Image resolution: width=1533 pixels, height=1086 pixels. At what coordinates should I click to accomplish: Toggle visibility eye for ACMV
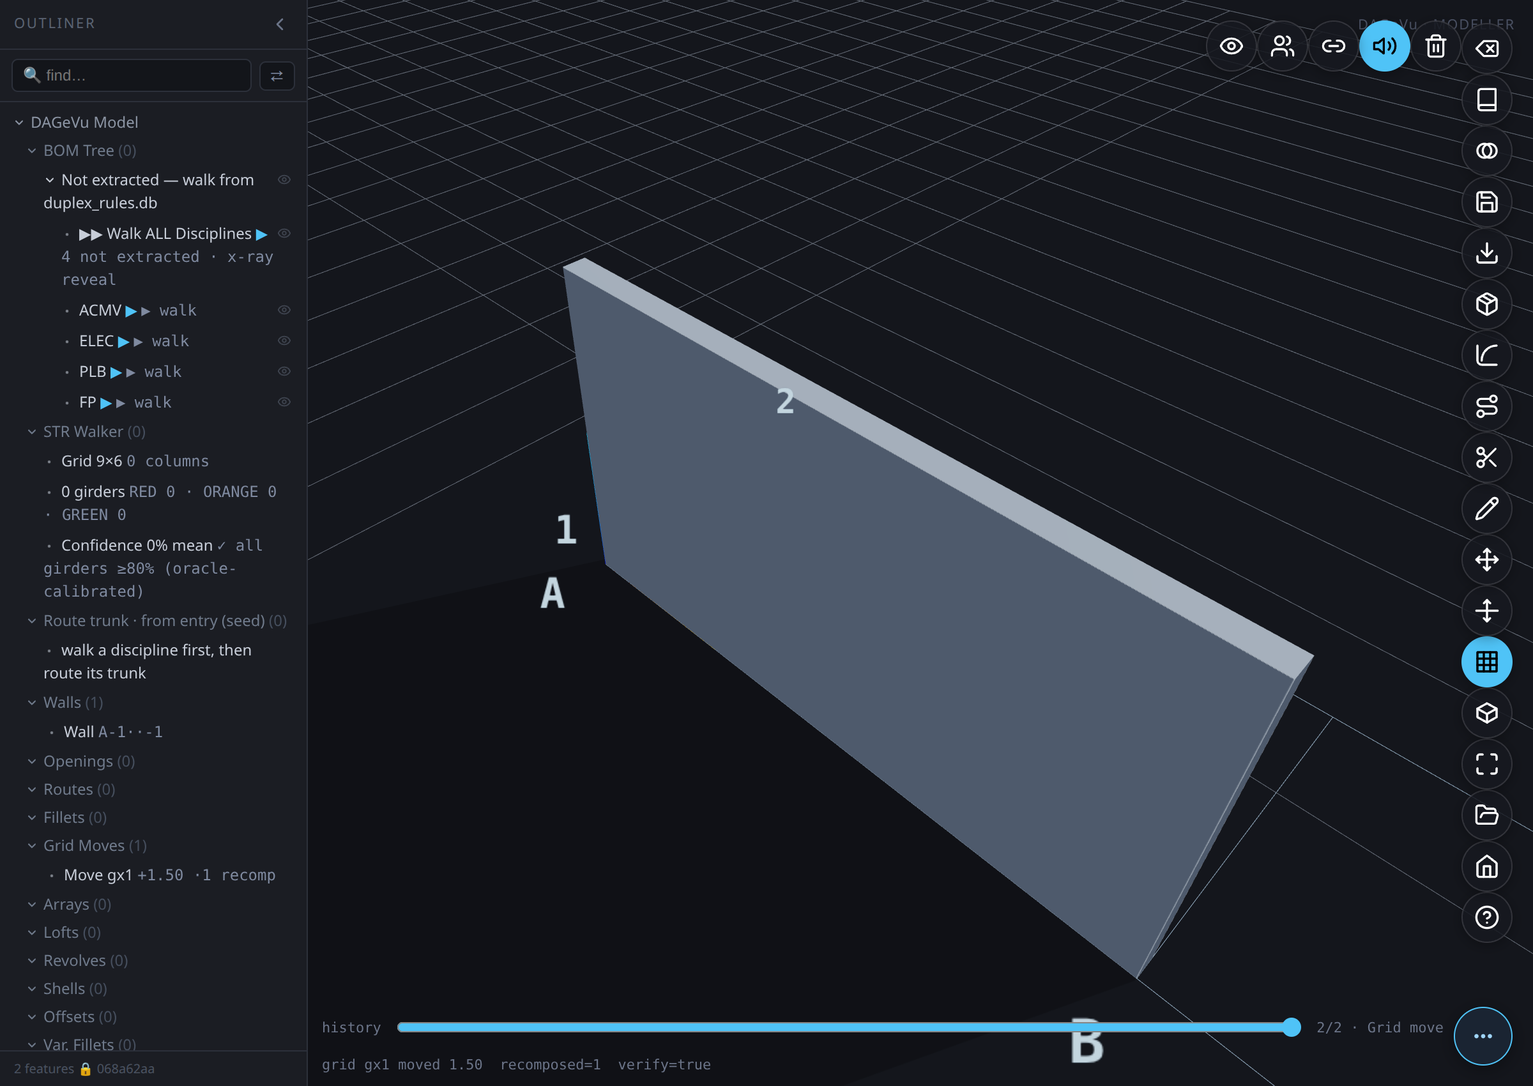[284, 310]
